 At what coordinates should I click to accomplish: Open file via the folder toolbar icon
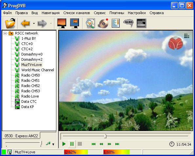tap(10, 23)
